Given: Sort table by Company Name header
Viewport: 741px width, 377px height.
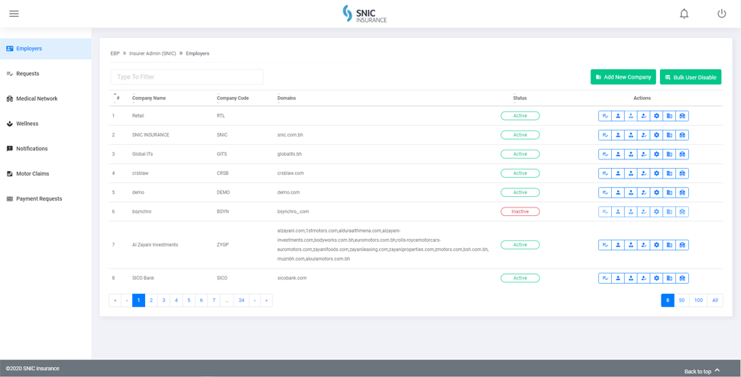Looking at the screenshot, I should coord(149,98).
